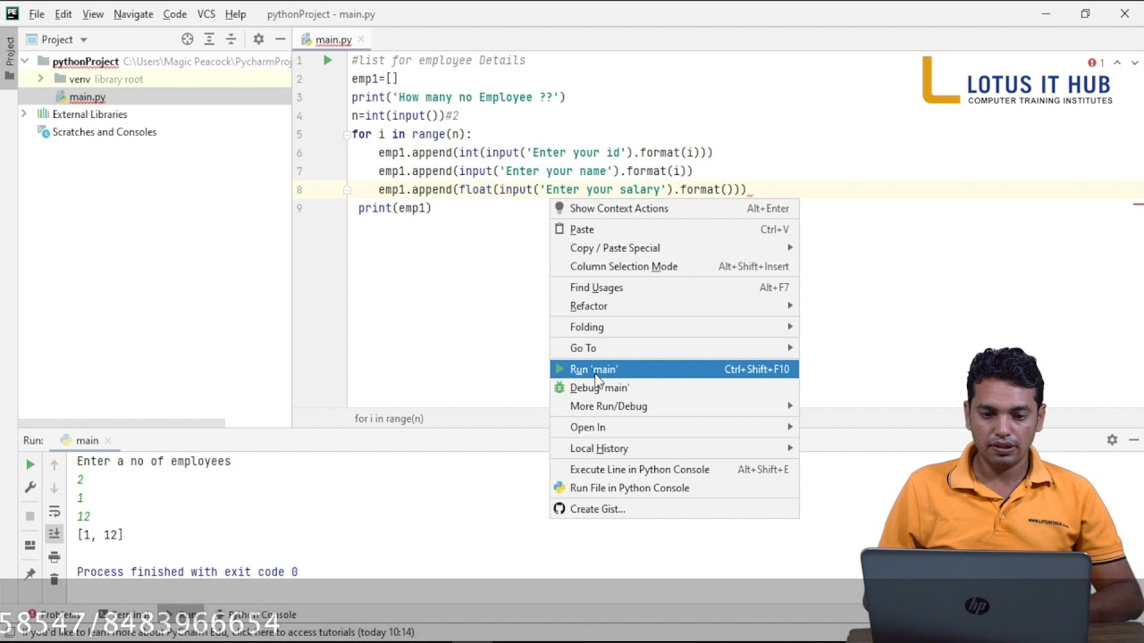Click the Restore Layout icon in Run panel

29,545
